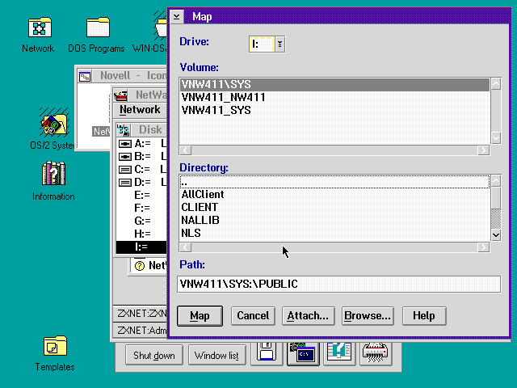This screenshot has height=388, width=517.
Task: Select drive F:= in Disk Drives list
Action: [142, 209]
